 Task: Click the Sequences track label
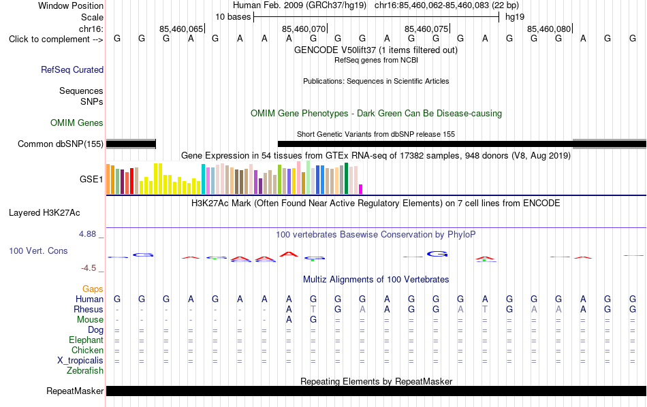[x=81, y=91]
